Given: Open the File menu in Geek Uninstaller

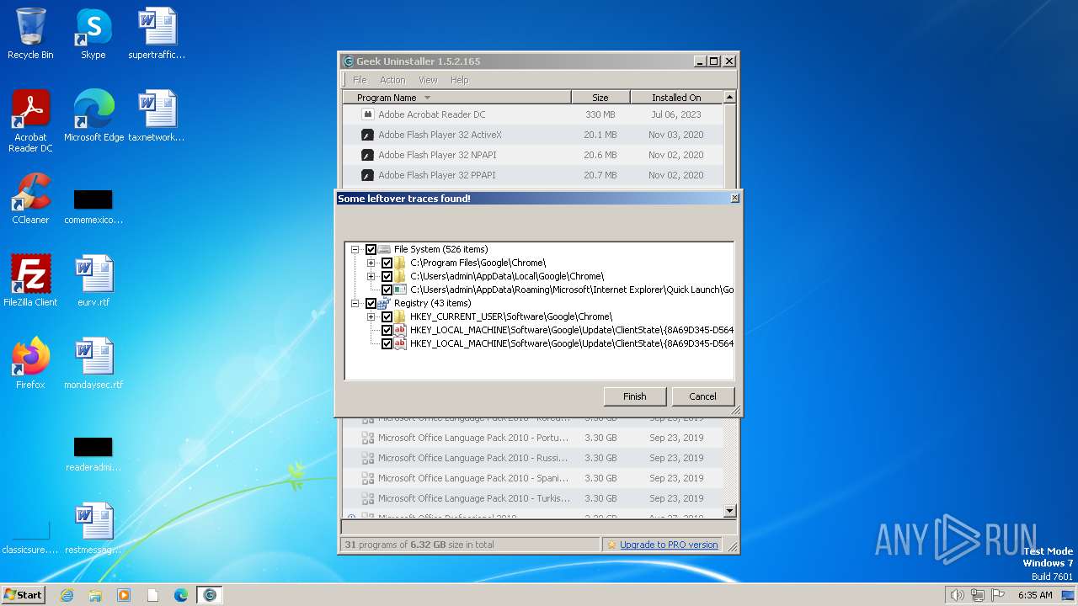Looking at the screenshot, I should pyautogui.click(x=360, y=80).
